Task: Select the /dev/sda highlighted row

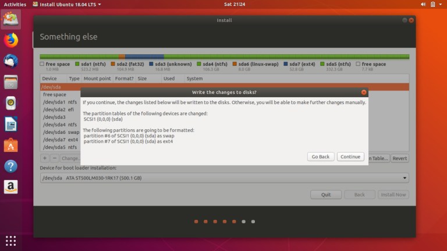Action: pos(224,87)
